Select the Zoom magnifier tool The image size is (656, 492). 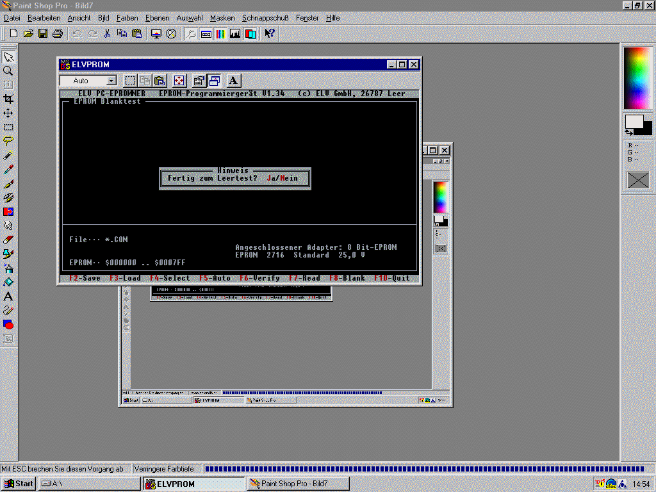tap(8, 70)
